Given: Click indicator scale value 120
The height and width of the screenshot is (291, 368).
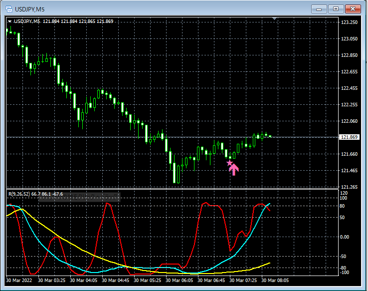Looking at the screenshot, I should tap(344, 193).
